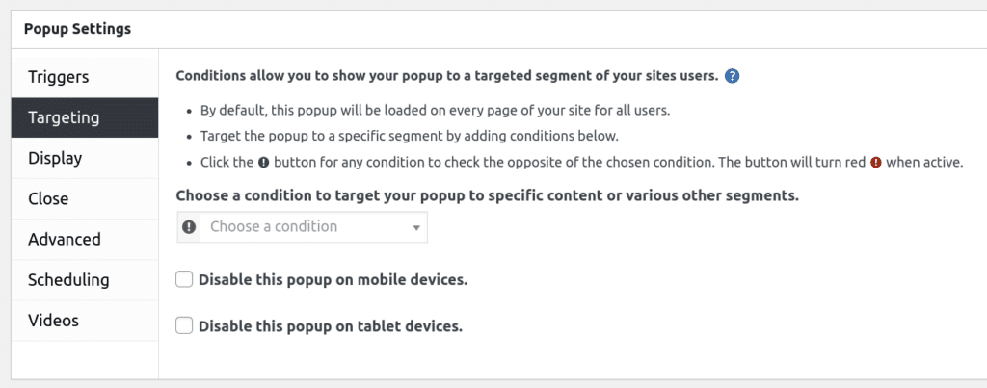987x388 pixels.
Task: Toggle the NOT operand exclamation button beside the condition dropdown
Action: click(x=189, y=227)
